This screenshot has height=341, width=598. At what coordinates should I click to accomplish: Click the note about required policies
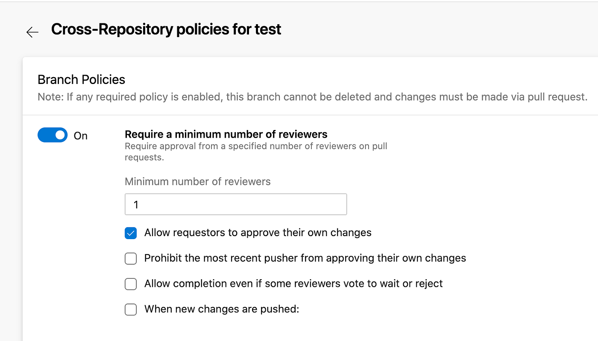[x=312, y=97]
